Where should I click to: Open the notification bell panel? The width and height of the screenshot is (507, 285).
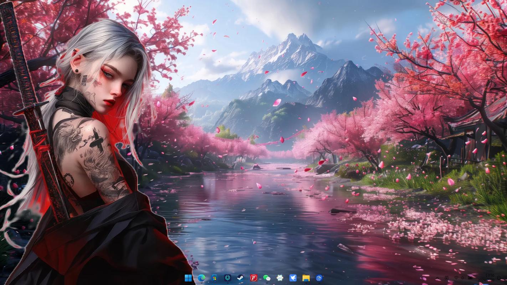point(498,278)
